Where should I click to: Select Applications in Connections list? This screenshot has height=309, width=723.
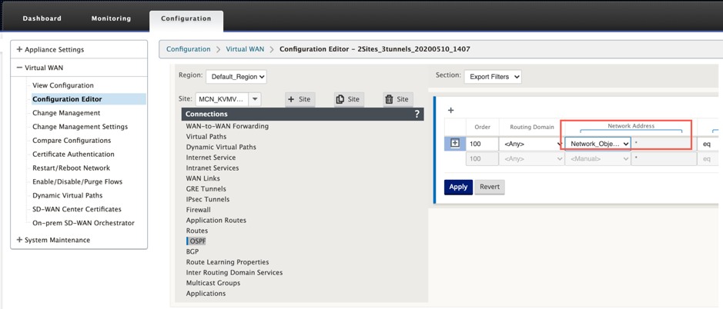pyautogui.click(x=206, y=294)
